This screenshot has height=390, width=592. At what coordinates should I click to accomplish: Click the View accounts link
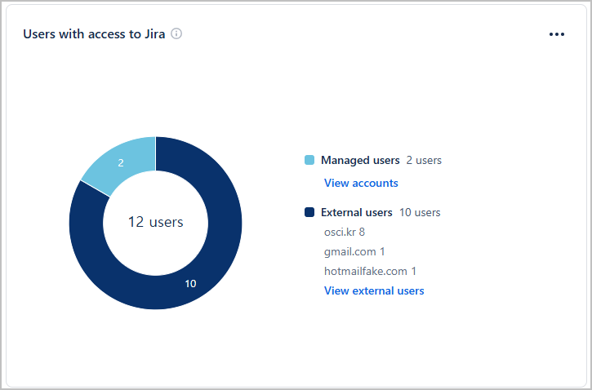361,183
